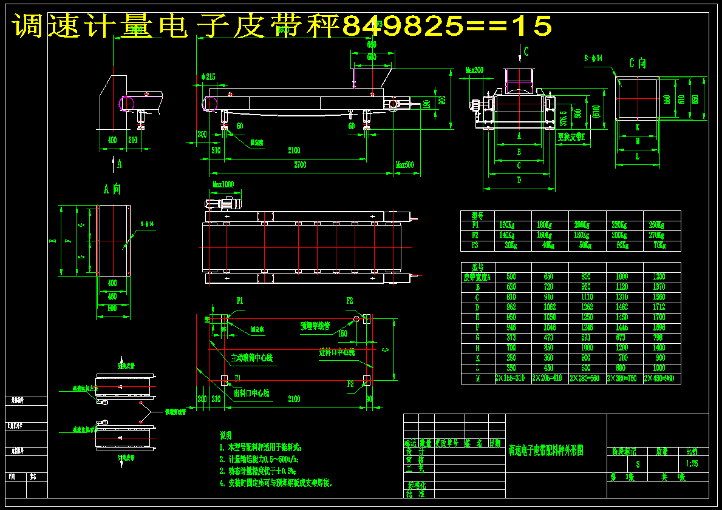Select the '30Kg' cell in F3 row
Viewport: 722px width, 510px height.
coord(511,246)
